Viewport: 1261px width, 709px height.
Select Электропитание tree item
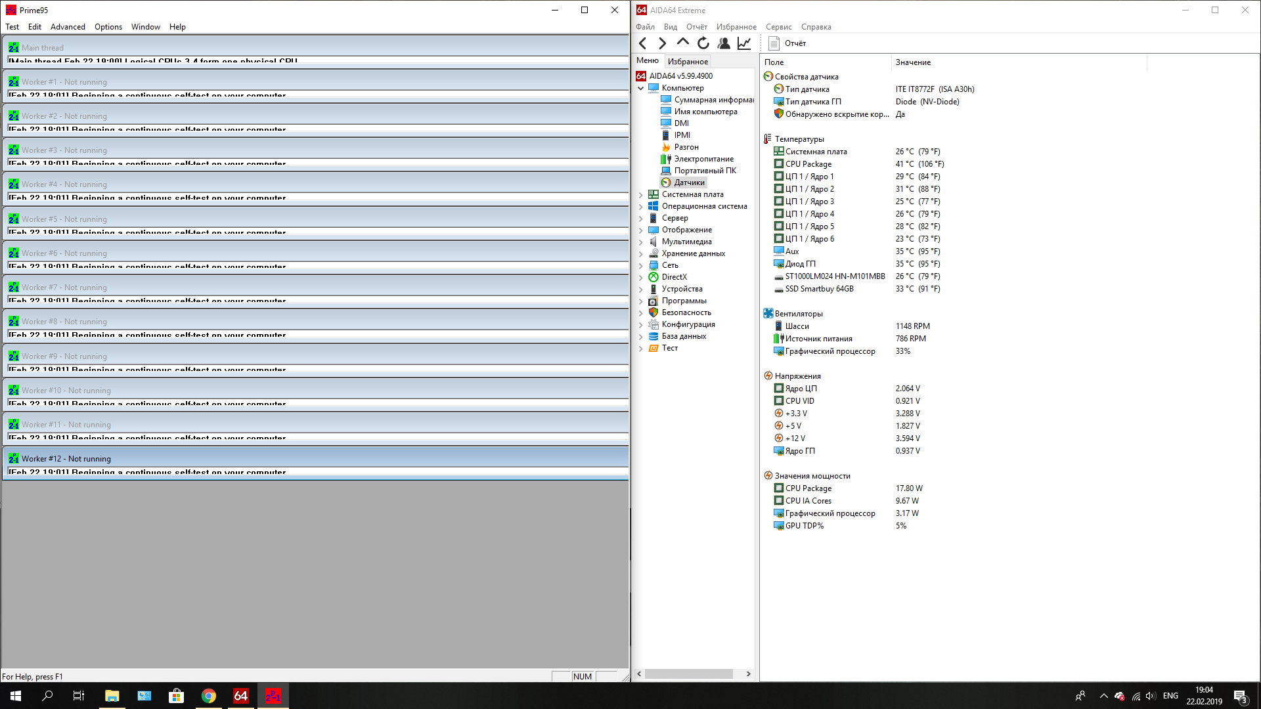click(x=703, y=159)
